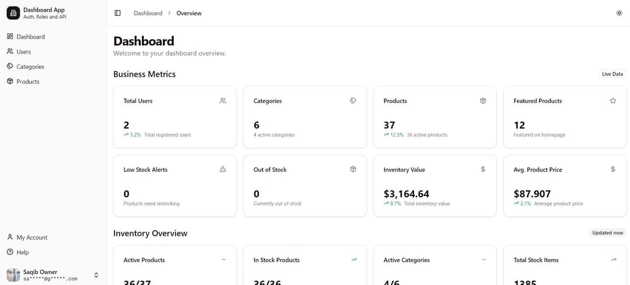Click the Help question mark icon
This screenshot has height=285, width=630.
pos(10,252)
